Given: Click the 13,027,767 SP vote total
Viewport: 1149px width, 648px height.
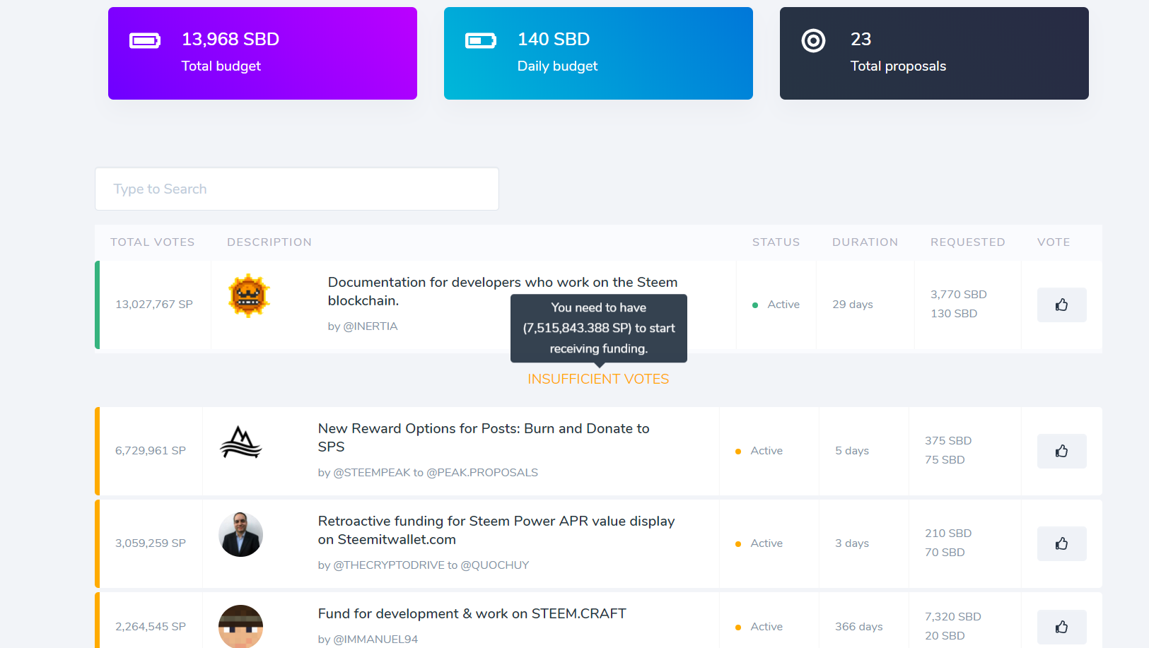Looking at the screenshot, I should click(154, 305).
